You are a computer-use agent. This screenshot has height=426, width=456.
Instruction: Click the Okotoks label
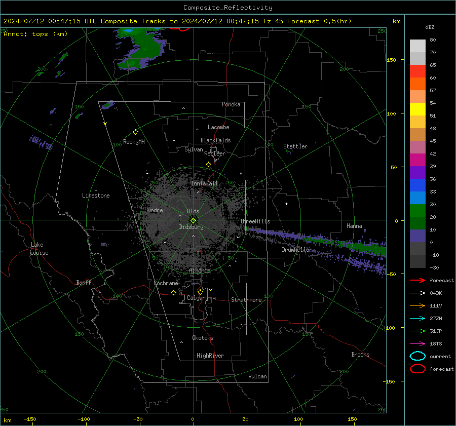pyautogui.click(x=203, y=338)
